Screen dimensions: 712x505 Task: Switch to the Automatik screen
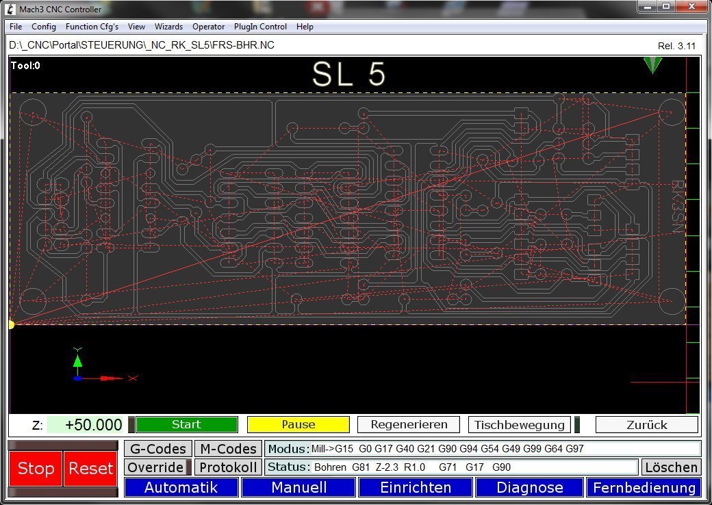(181, 487)
